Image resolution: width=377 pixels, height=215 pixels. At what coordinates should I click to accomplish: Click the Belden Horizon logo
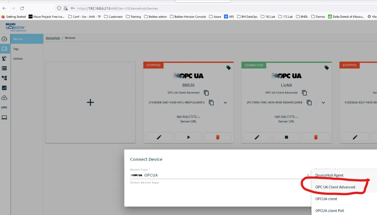tap(16, 27)
